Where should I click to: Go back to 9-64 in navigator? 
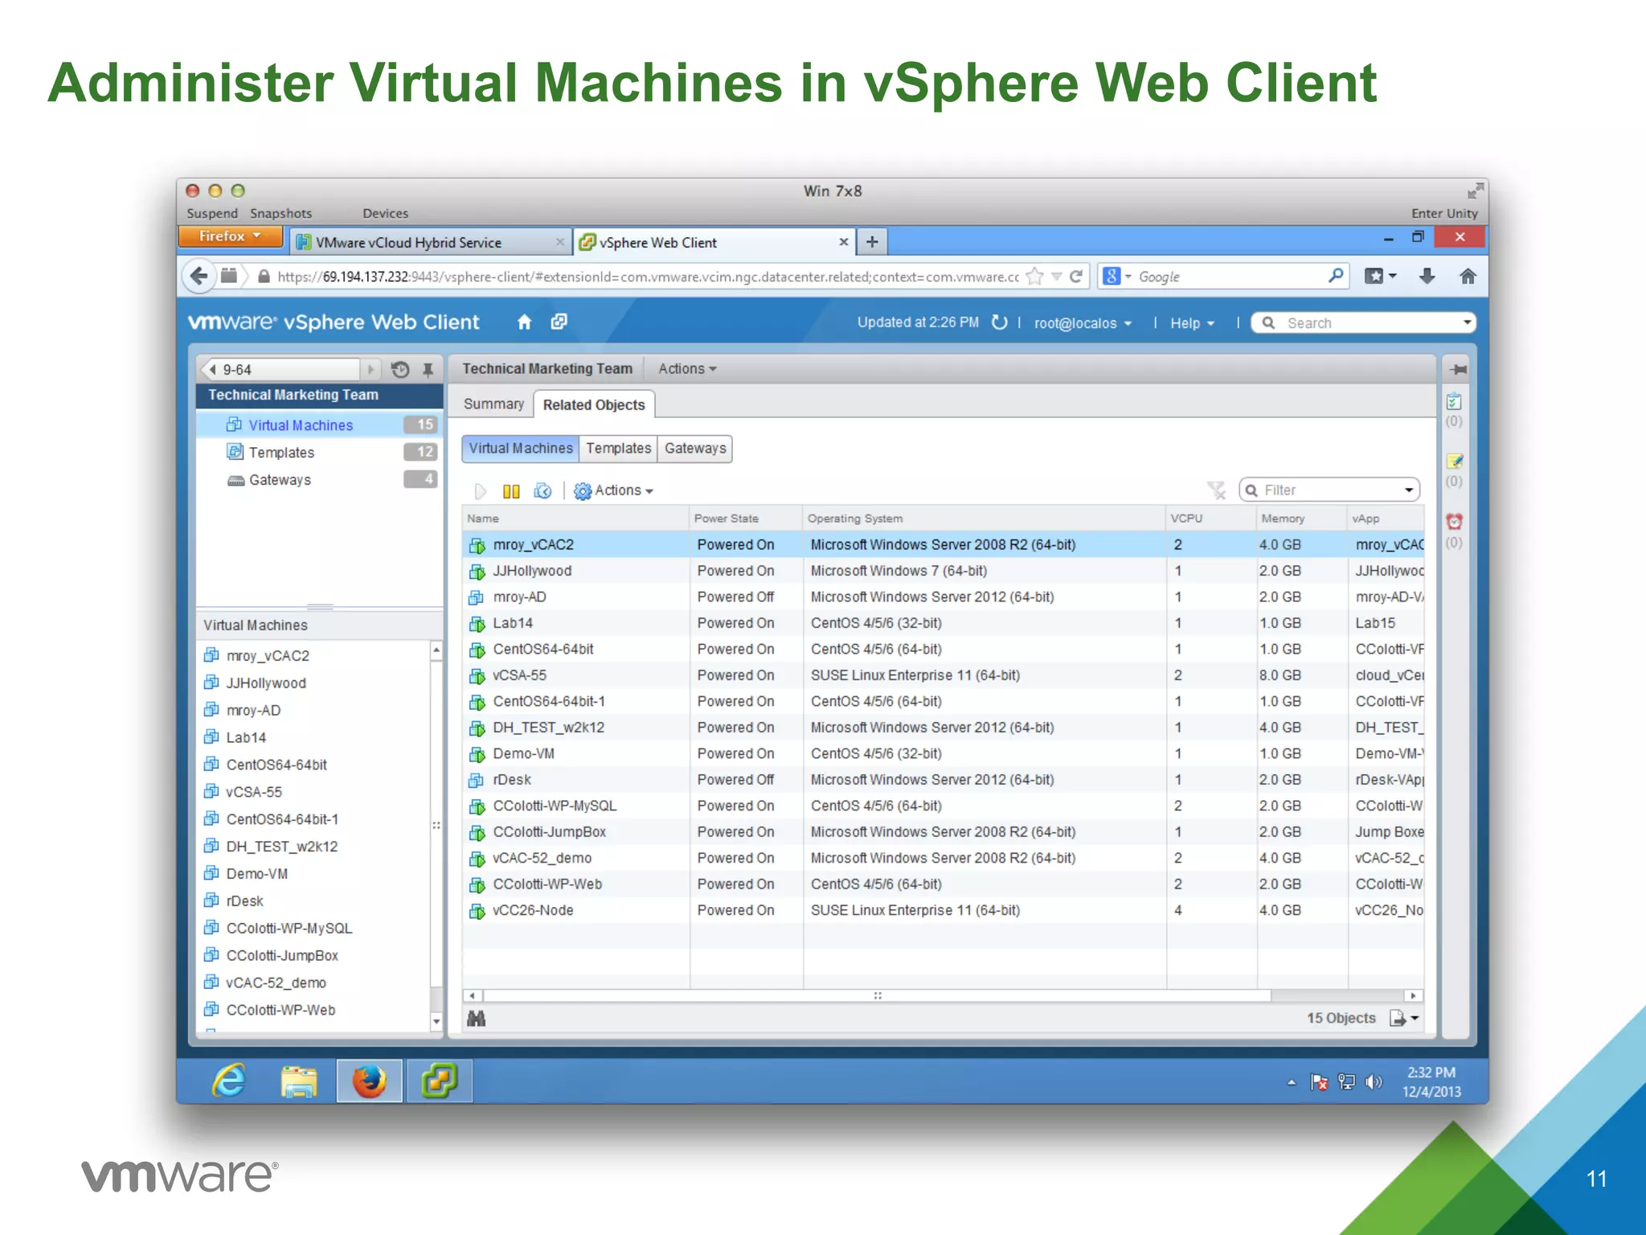pos(280,369)
